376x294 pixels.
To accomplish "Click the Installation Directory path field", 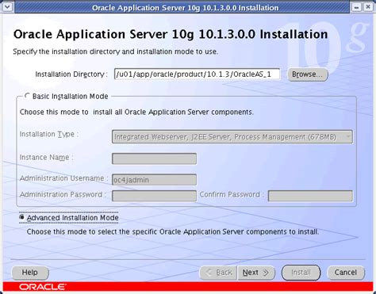I will click(197, 74).
